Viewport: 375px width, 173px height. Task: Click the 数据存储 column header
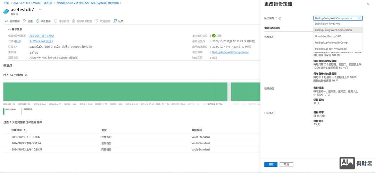click(197, 130)
